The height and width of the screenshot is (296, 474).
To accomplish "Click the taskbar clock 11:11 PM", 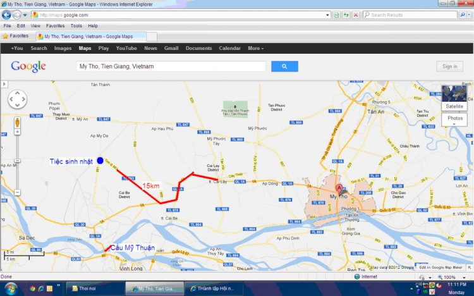I will (x=457, y=285).
